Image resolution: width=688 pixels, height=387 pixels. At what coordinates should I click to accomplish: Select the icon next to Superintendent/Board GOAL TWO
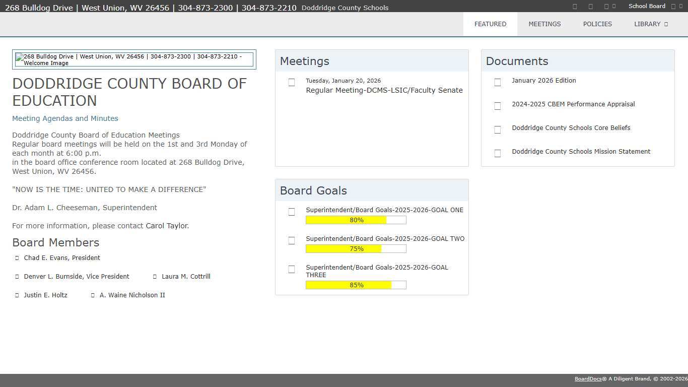pyautogui.click(x=292, y=240)
